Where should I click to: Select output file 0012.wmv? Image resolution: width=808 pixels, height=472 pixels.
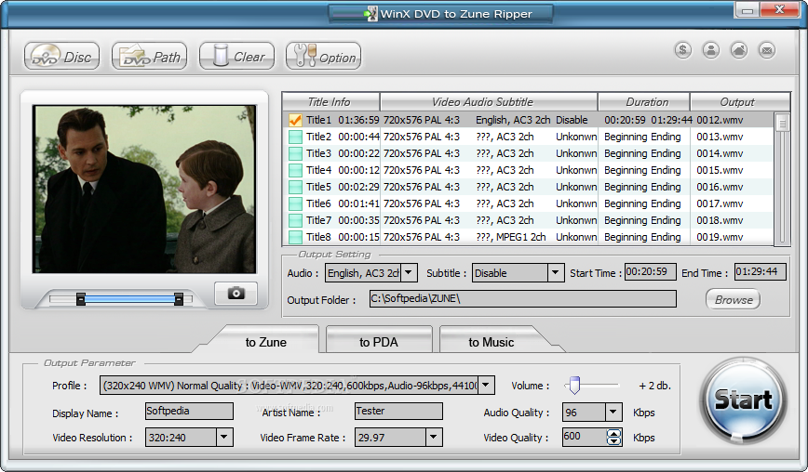pos(720,120)
